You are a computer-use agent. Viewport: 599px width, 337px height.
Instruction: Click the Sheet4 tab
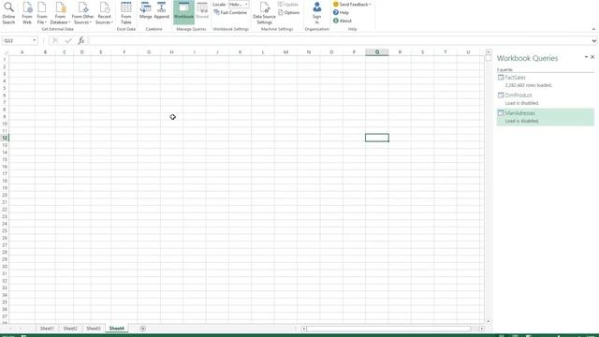pyautogui.click(x=116, y=329)
